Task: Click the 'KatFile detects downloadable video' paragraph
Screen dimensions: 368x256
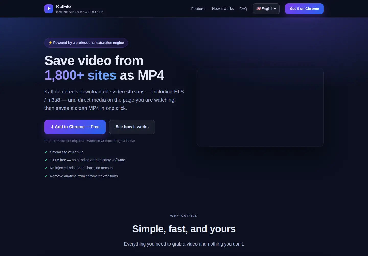Action: (114, 100)
